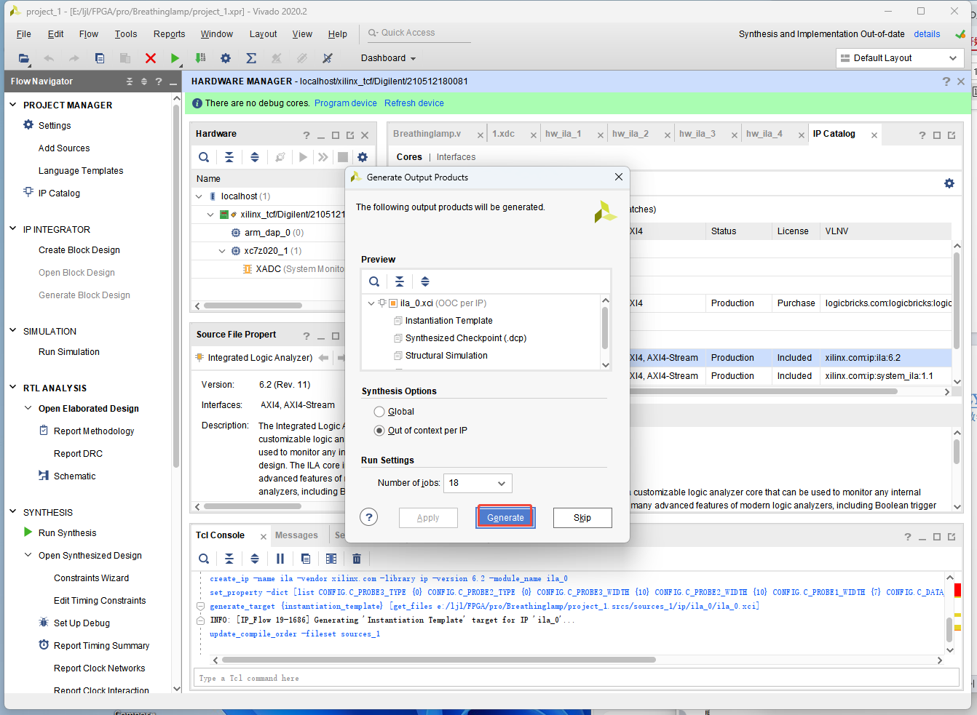This screenshot has height=715, width=977.
Task: Open Hardware panel settings gear
Action: [363, 157]
